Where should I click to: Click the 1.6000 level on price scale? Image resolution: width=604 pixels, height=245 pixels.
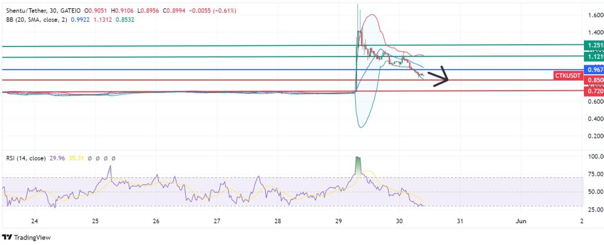point(592,15)
